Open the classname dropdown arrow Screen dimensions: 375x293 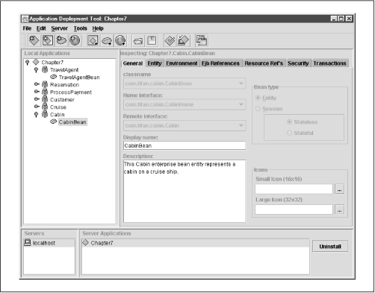pos(241,84)
